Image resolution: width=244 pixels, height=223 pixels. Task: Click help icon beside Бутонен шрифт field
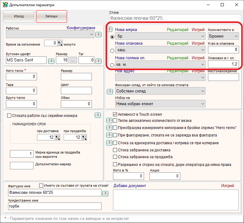[x=51, y=61]
